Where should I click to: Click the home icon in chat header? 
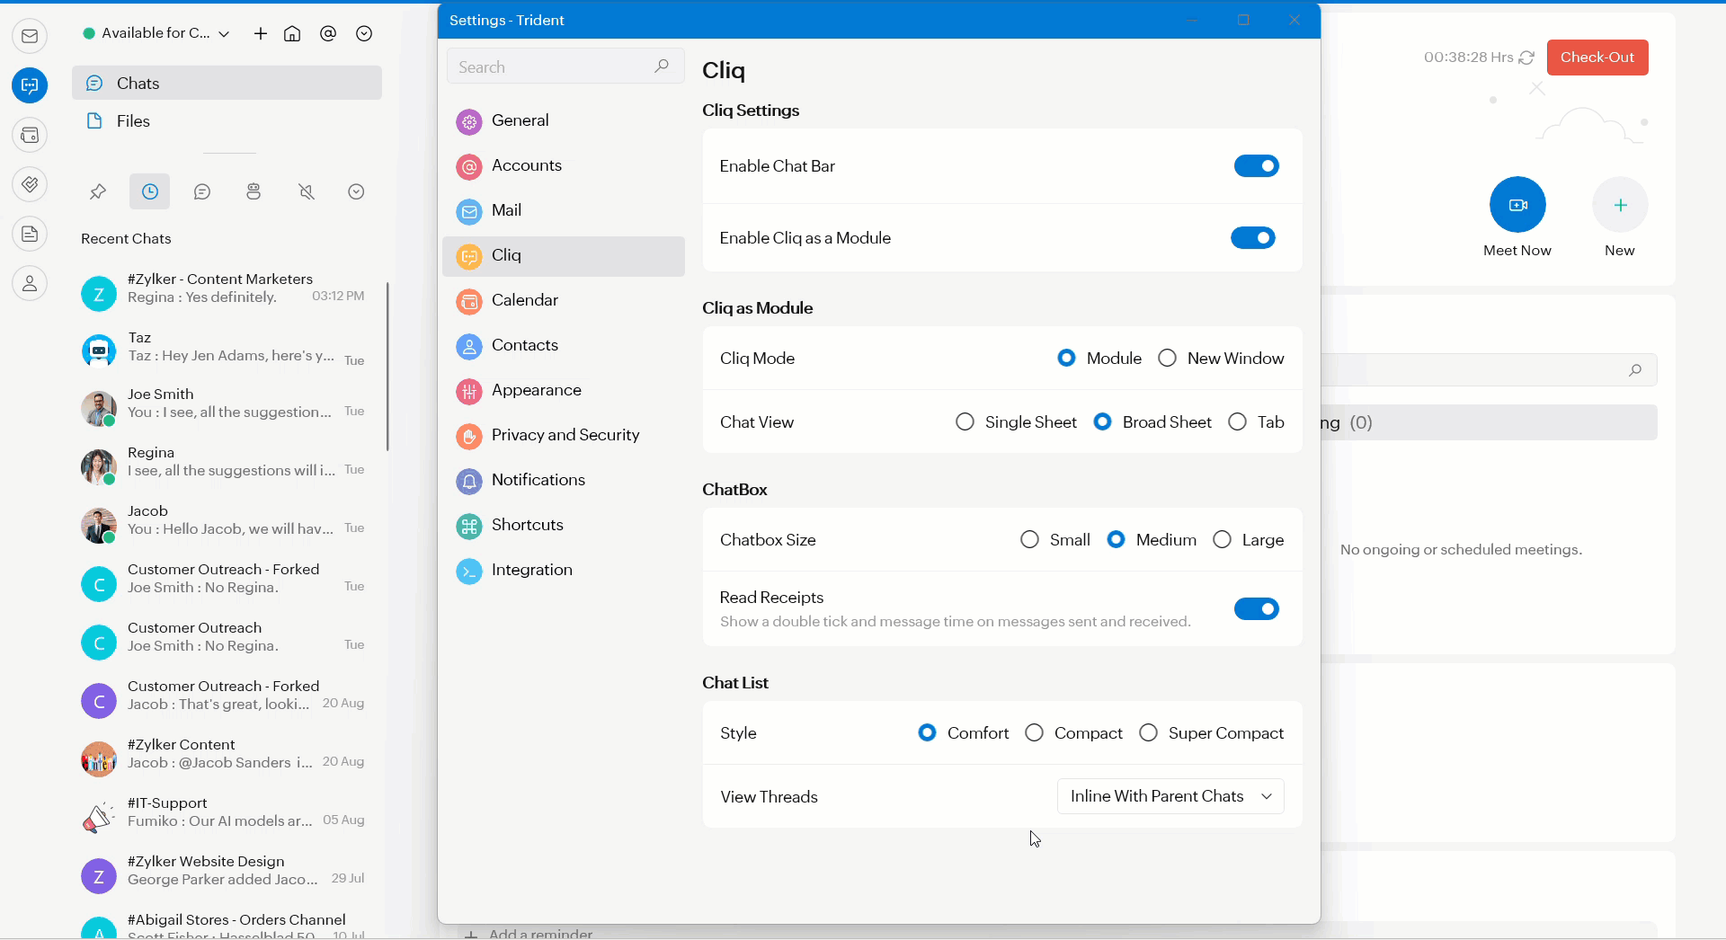click(292, 33)
